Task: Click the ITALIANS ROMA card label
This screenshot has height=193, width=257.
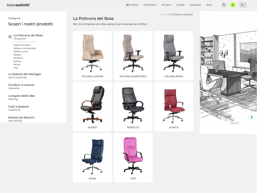Action: (174, 76)
